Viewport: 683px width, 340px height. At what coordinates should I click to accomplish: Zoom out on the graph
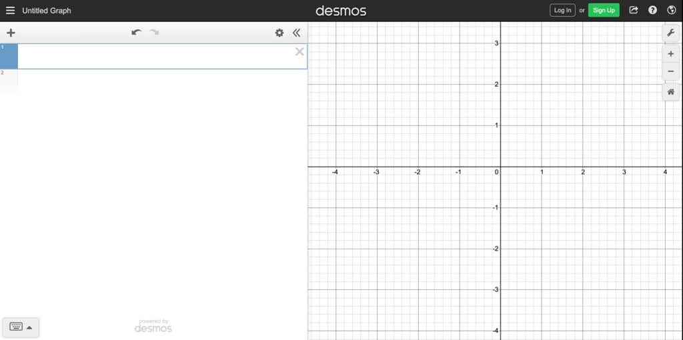tap(671, 71)
